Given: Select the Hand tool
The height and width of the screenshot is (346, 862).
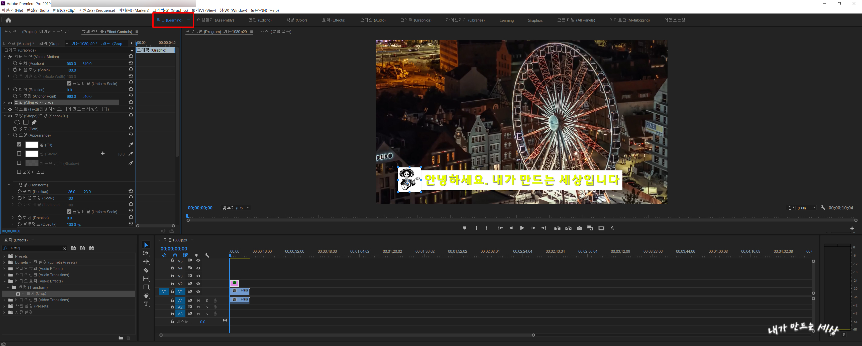Looking at the screenshot, I should pos(146,295).
